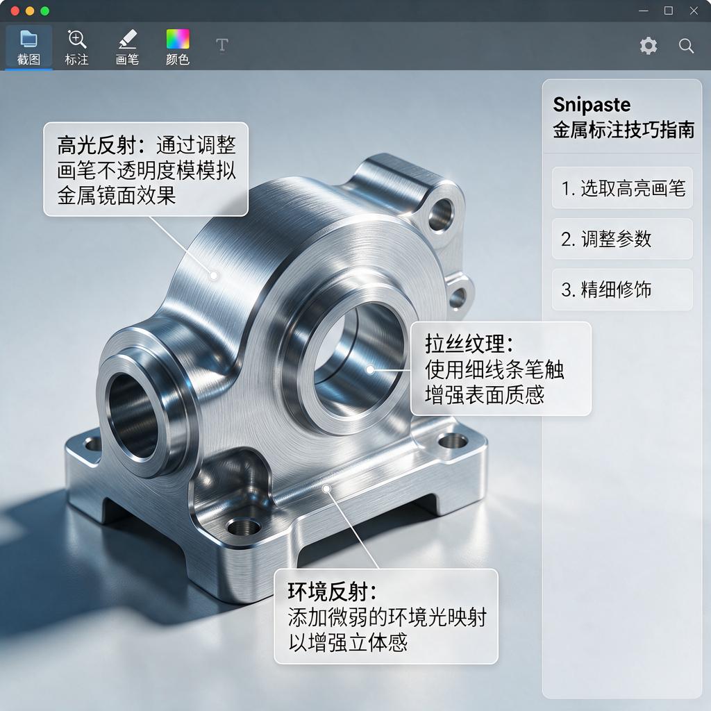
Task: Select the 环境反射 annotation box
Action: pyautogui.click(x=386, y=617)
